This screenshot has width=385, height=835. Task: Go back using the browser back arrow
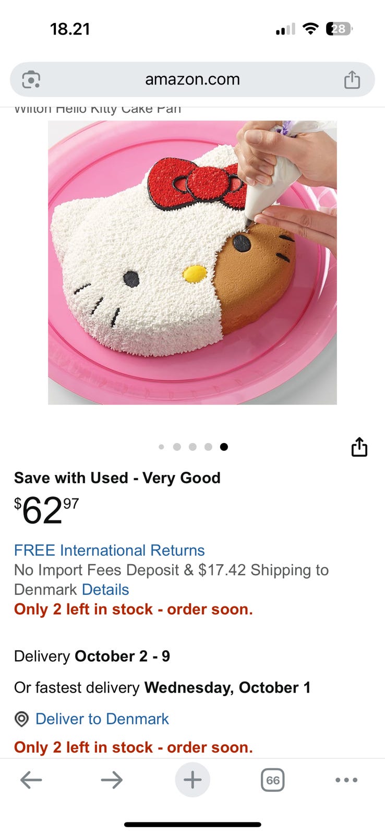[x=31, y=780]
